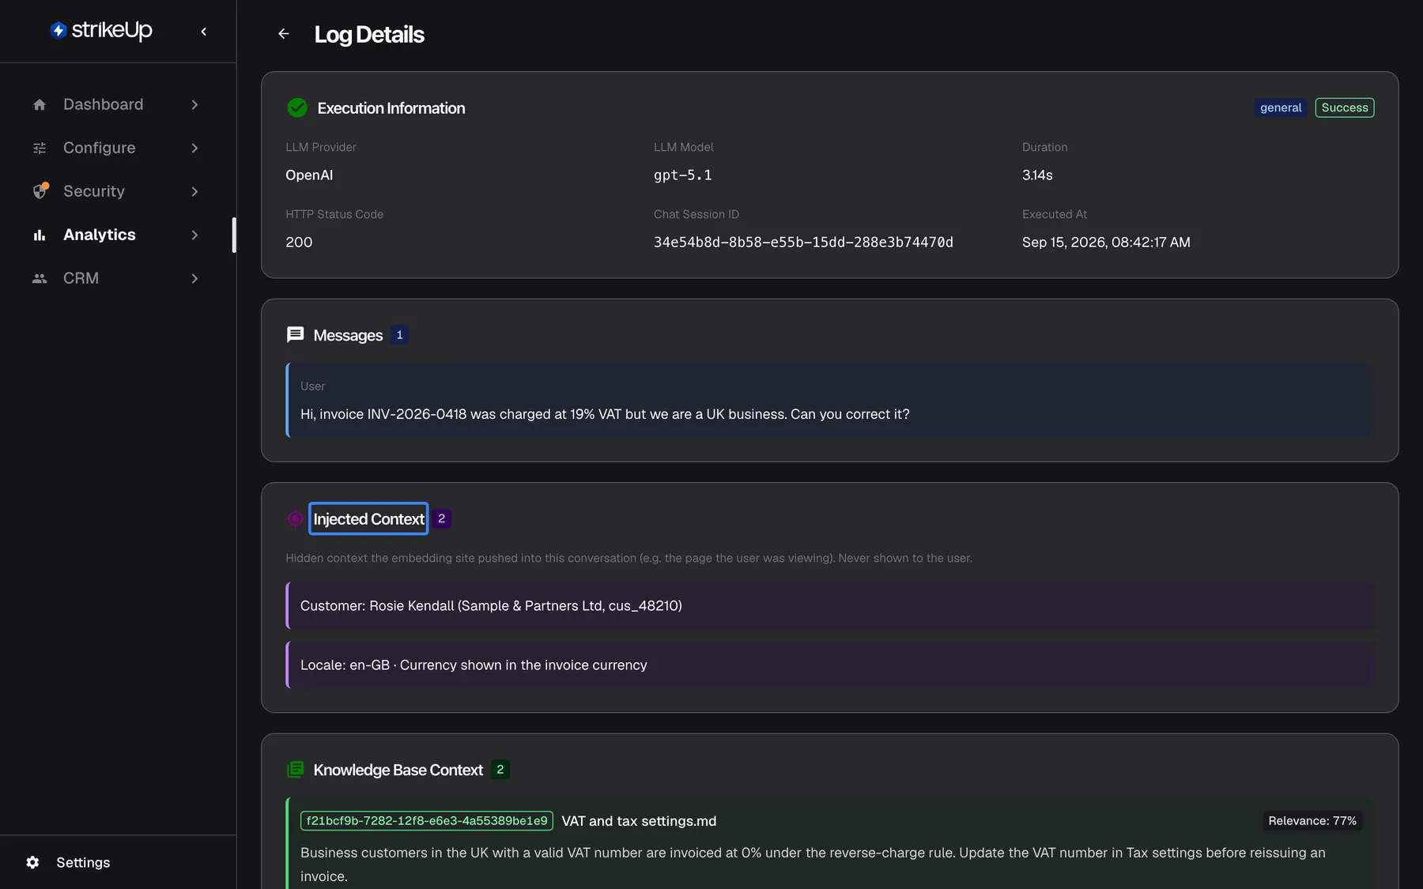Expand the Security menu chevron
The image size is (1423, 889).
(194, 191)
